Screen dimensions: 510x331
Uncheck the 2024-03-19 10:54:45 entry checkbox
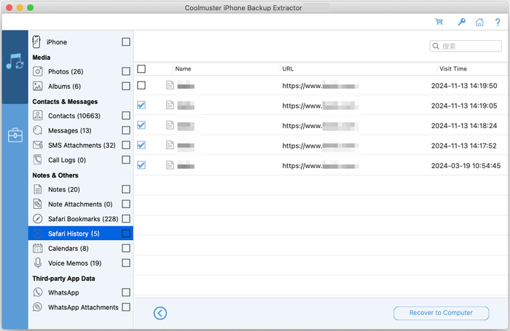tap(141, 165)
